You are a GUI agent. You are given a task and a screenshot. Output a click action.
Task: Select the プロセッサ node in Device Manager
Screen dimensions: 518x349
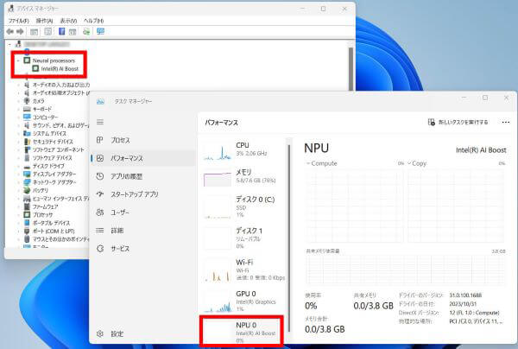[42, 215]
